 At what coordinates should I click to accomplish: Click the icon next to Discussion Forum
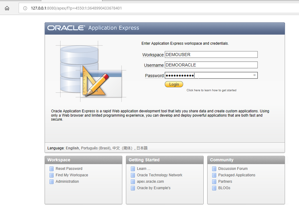[x=214, y=169]
